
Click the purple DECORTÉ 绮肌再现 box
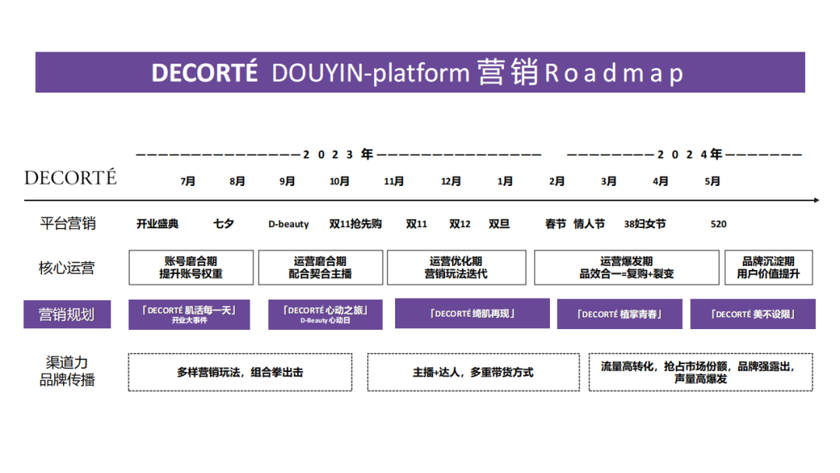(x=472, y=314)
